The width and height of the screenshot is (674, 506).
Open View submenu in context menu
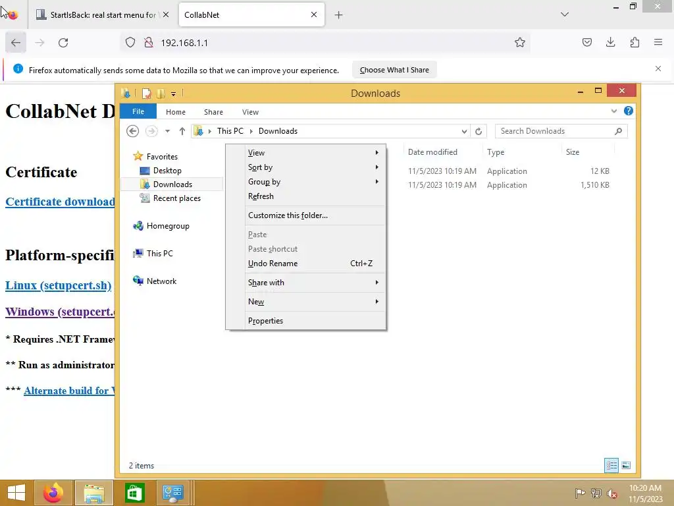pos(305,153)
